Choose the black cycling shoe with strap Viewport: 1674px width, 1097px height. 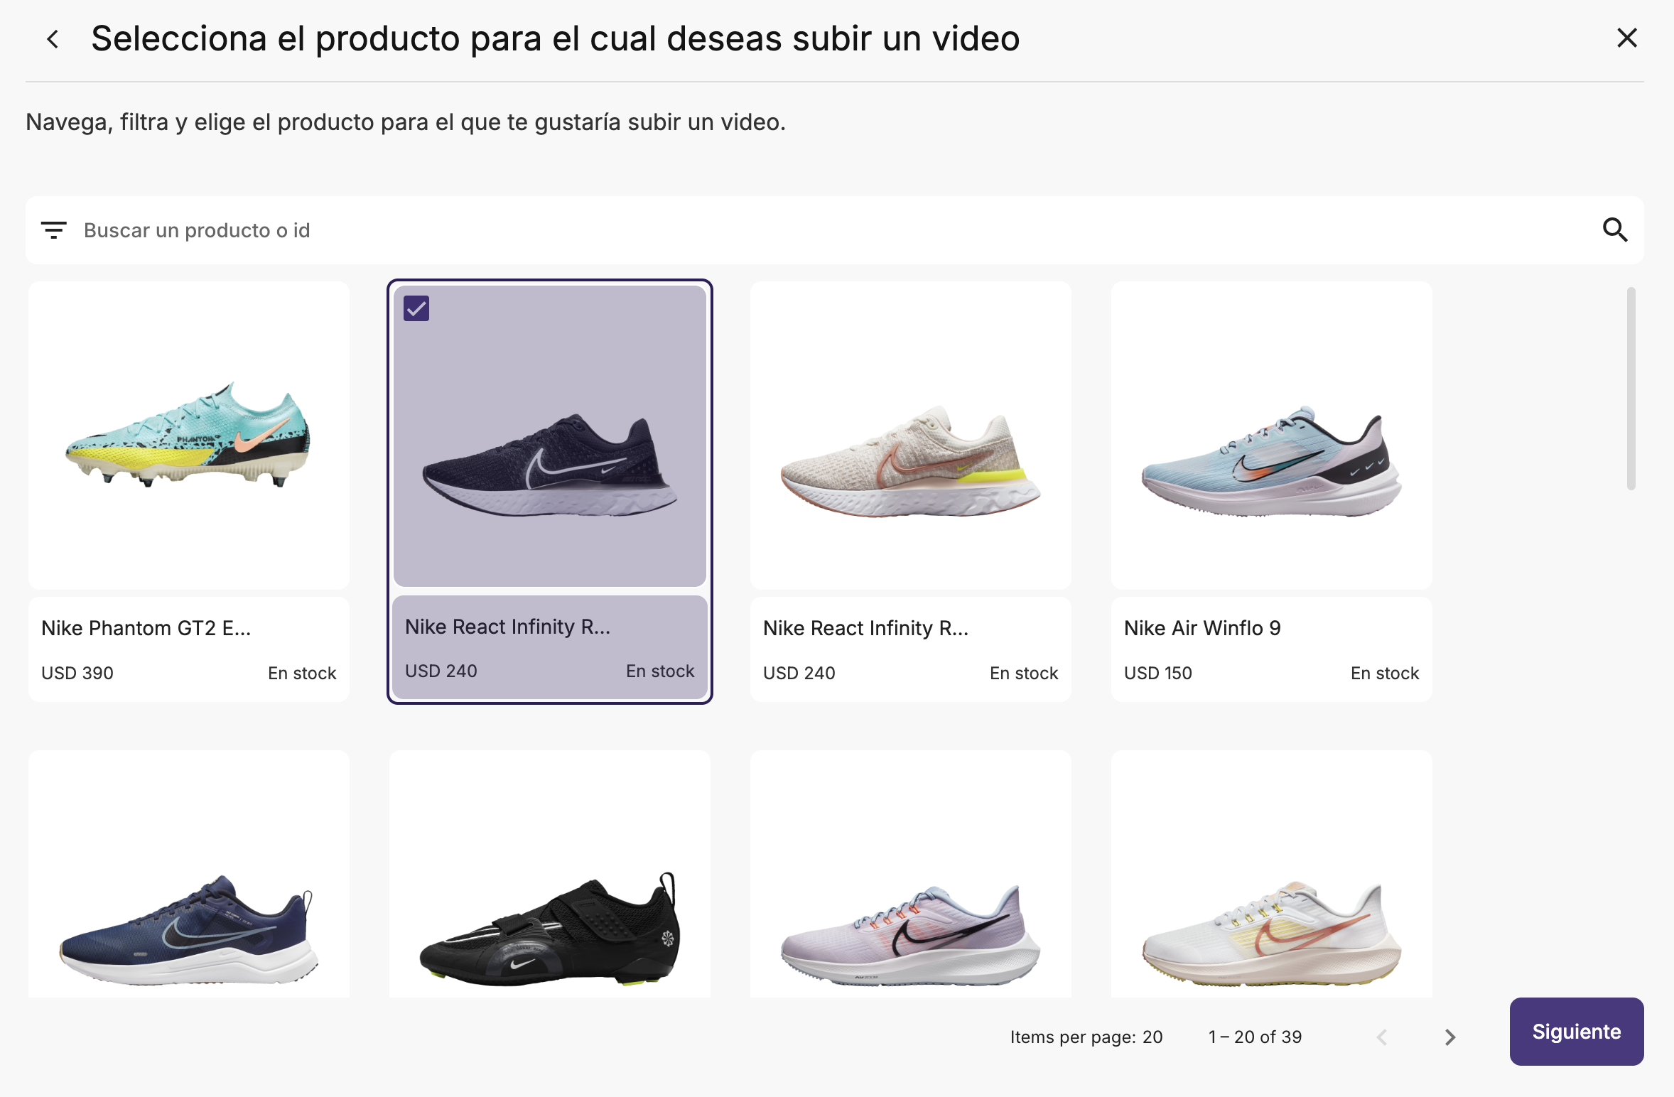(x=550, y=874)
